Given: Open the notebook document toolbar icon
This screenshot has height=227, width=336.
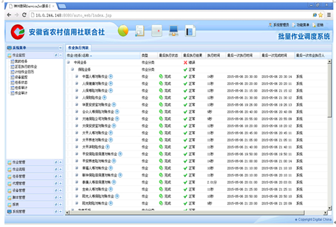Looking at the screenshot, I should pos(190,31).
